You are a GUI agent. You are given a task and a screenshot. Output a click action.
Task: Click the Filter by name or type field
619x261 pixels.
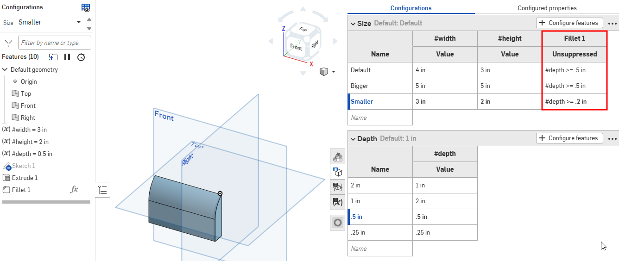[x=54, y=43]
